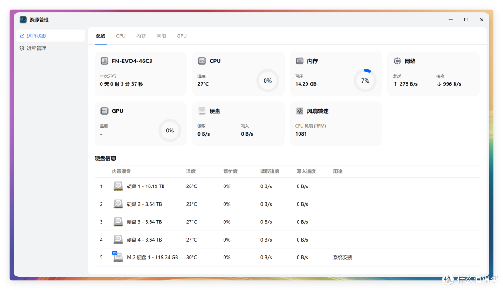The width and height of the screenshot is (503, 290).
Task: Click the GPU card chip icon
Action: (x=104, y=111)
